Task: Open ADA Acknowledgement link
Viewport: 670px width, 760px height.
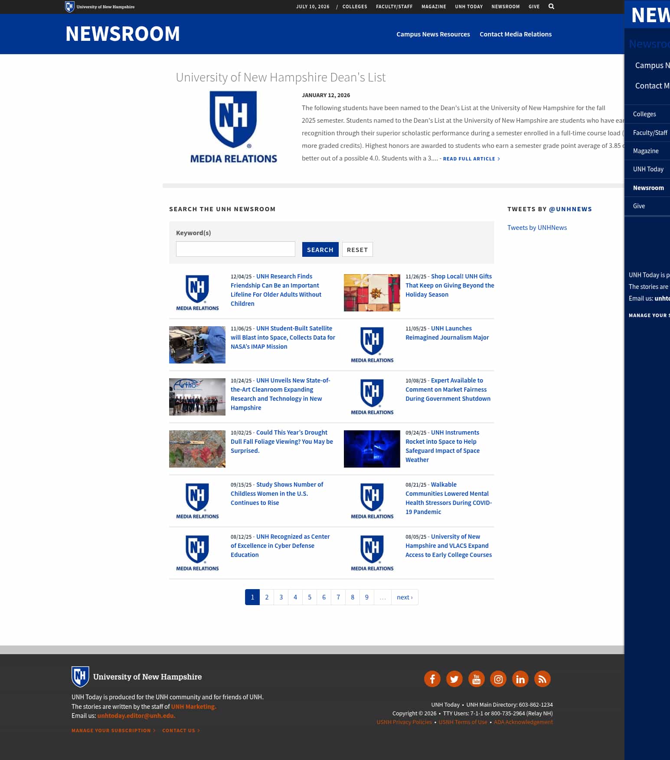Action: pos(523,722)
